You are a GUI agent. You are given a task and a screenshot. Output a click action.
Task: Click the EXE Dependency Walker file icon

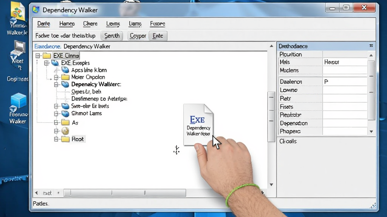tap(198, 124)
